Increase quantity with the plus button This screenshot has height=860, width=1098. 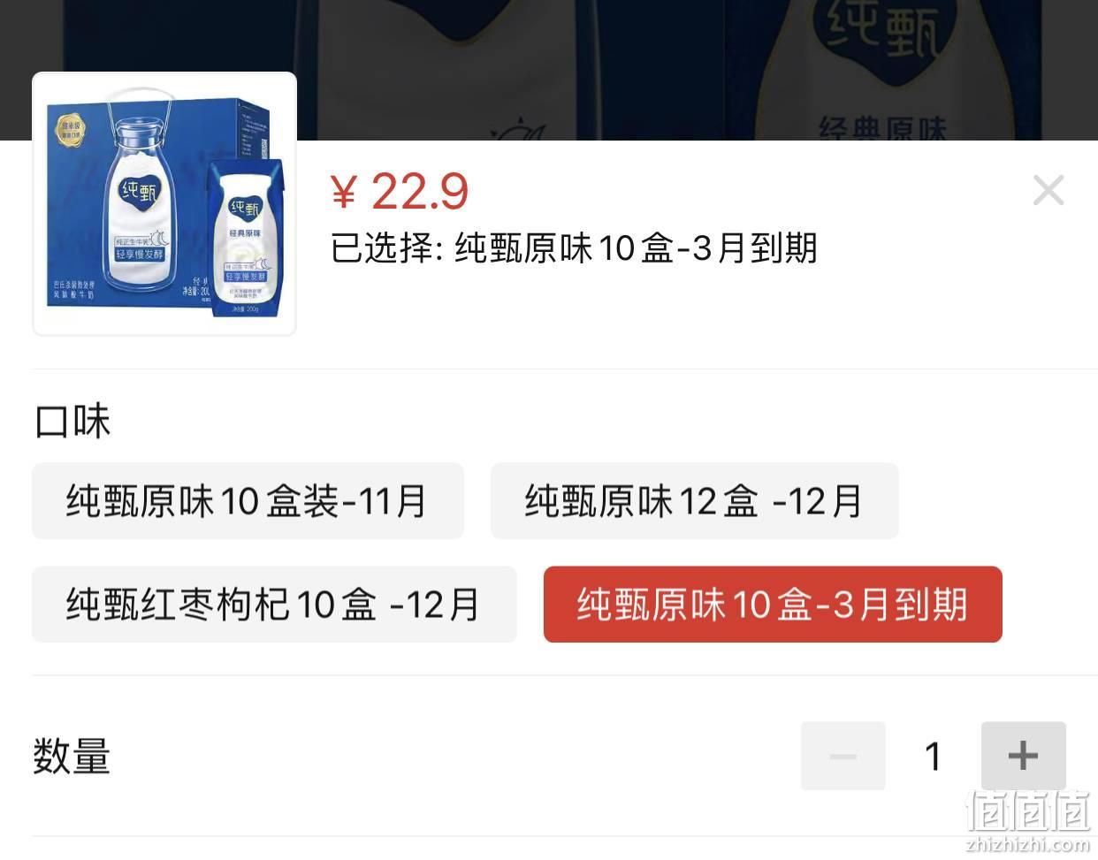click(1023, 756)
